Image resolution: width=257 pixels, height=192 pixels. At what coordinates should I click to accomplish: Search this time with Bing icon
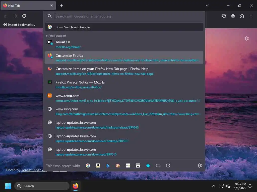click(108, 165)
